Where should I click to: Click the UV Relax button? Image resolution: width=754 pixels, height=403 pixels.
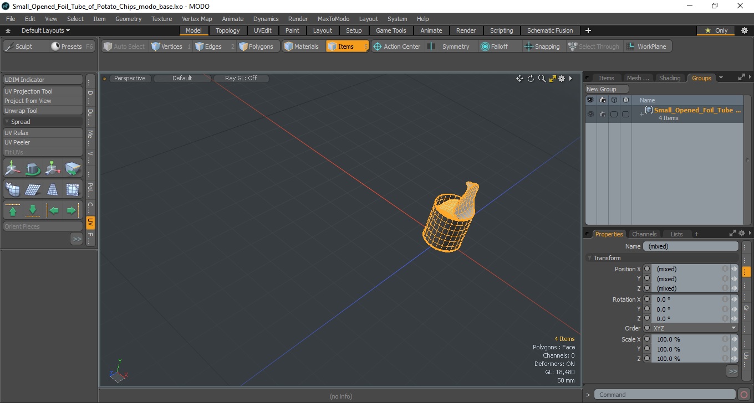click(43, 133)
